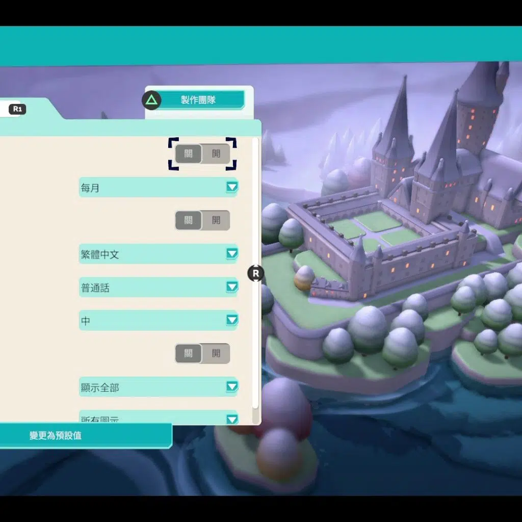Click the arrow icon on 中 dropdown
Viewport: 522px width, 522px height.
[232, 320]
